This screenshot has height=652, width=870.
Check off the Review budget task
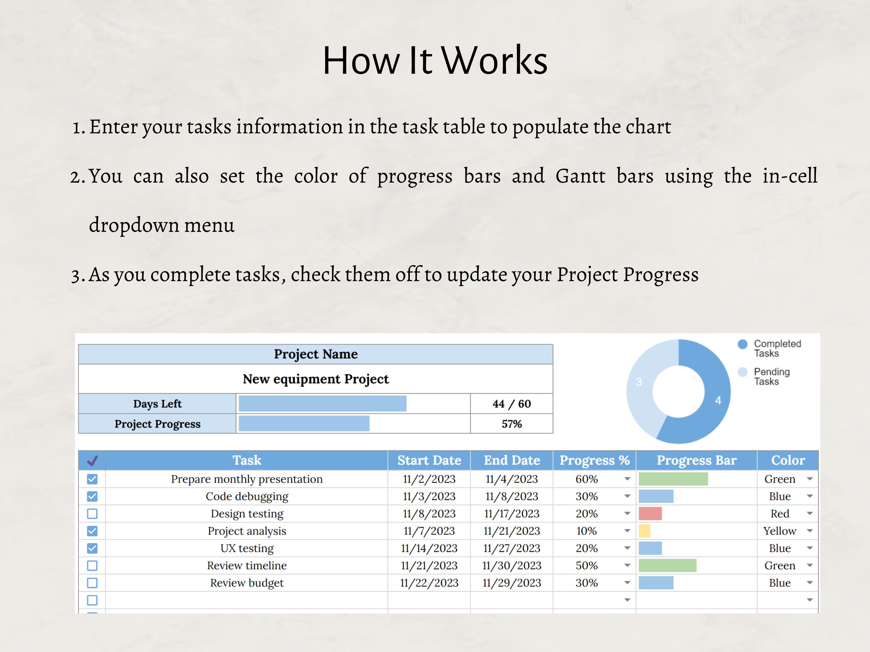tap(92, 583)
